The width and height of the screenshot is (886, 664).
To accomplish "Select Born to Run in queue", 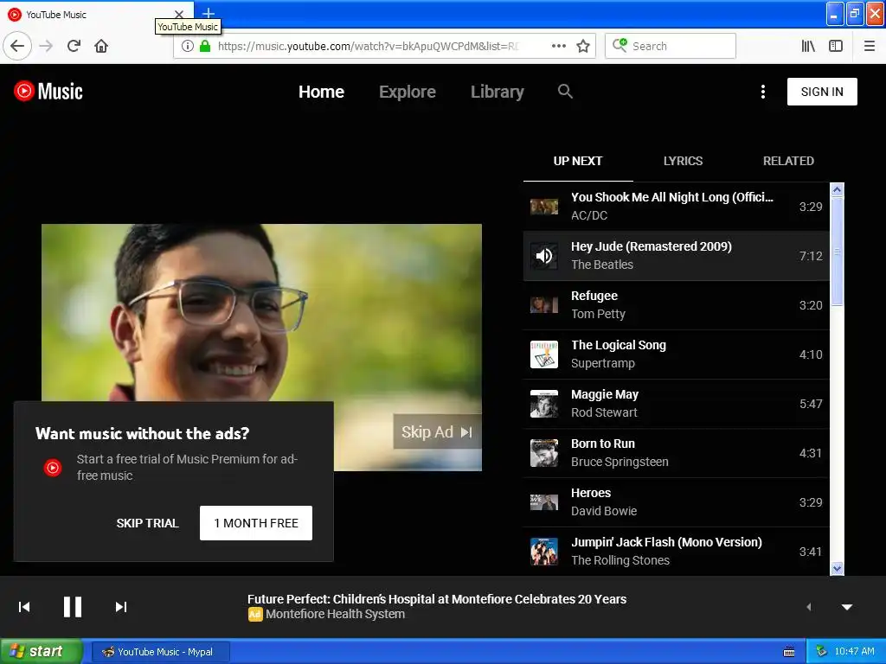I will (676, 453).
